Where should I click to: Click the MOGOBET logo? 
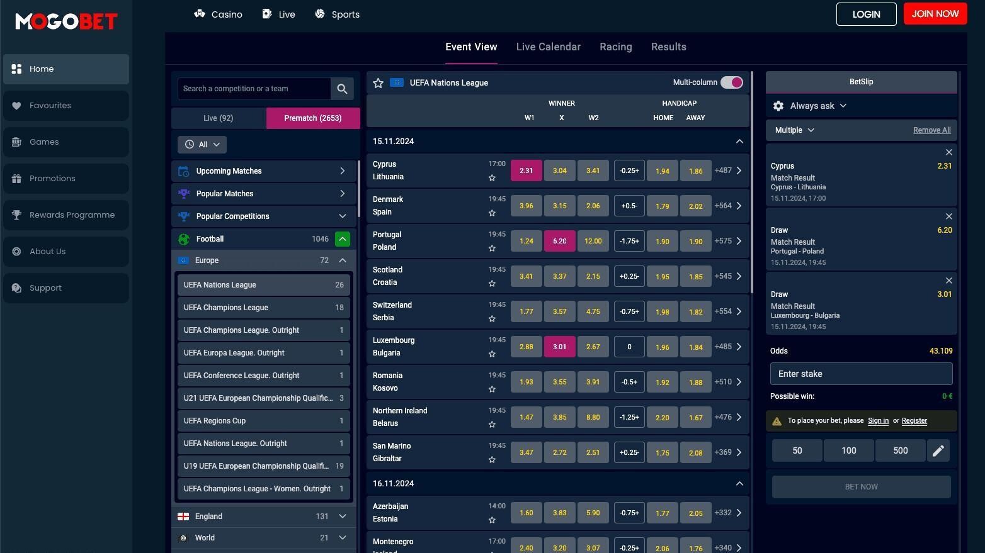[x=66, y=21]
